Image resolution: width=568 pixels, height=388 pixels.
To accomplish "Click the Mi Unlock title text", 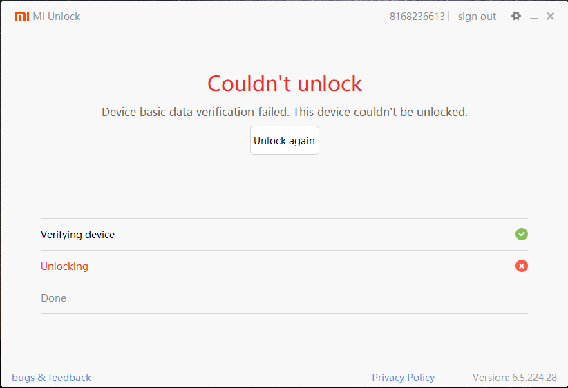I will [x=57, y=17].
